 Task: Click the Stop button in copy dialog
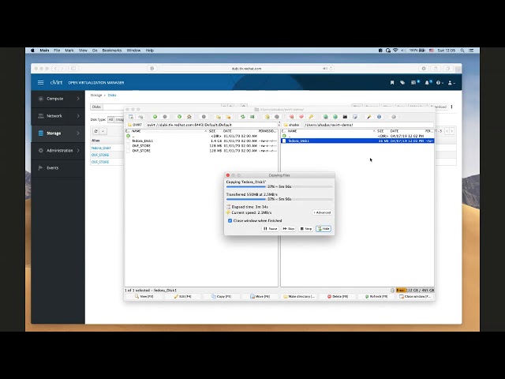click(x=306, y=228)
